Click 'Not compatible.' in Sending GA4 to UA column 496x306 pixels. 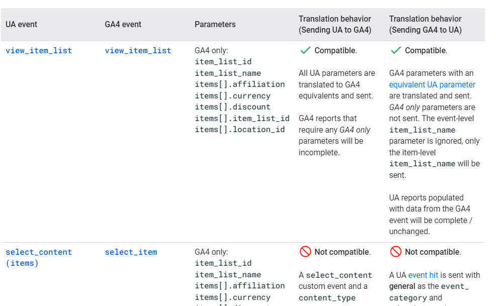(433, 252)
